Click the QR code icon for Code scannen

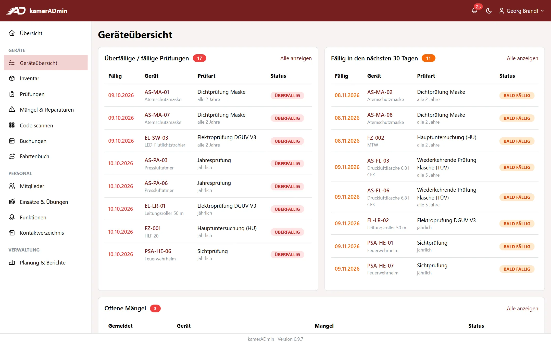[12, 125]
